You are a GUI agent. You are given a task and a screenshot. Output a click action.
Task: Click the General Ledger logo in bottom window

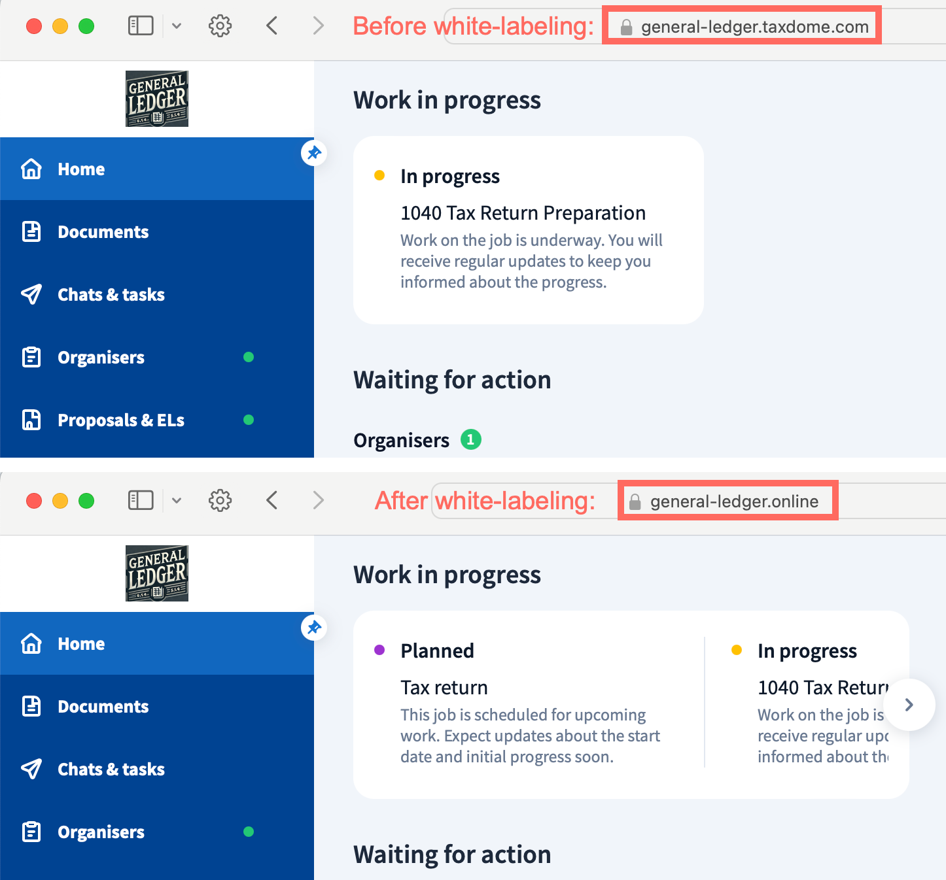(x=157, y=573)
